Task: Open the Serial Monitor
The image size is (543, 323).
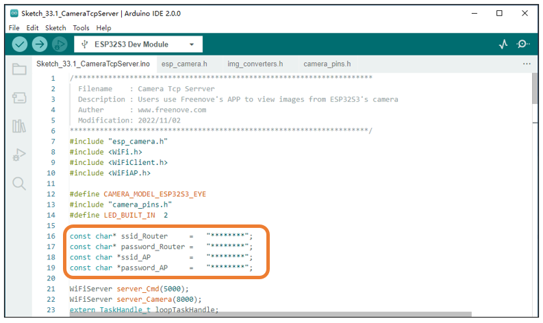Action: point(523,44)
